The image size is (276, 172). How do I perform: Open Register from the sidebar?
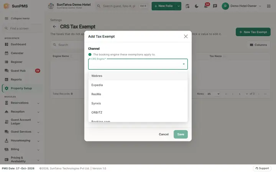(22, 62)
